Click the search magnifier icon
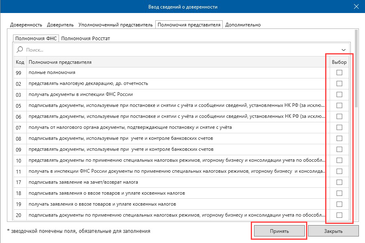The height and width of the screenshot is (243, 365). 20,50
